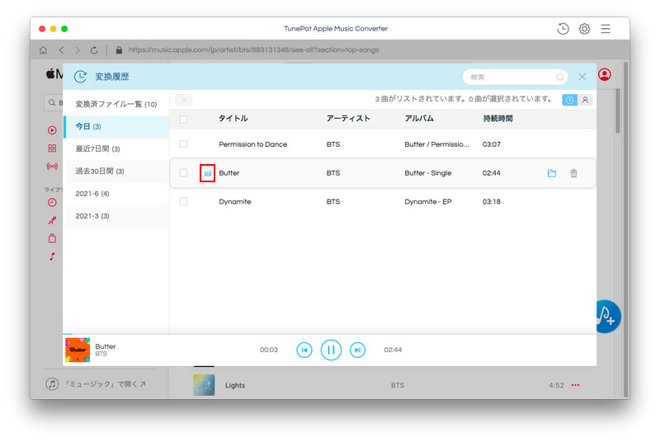Select 2021-6 (4) history group
This screenshot has width=660, height=442.
point(116,194)
